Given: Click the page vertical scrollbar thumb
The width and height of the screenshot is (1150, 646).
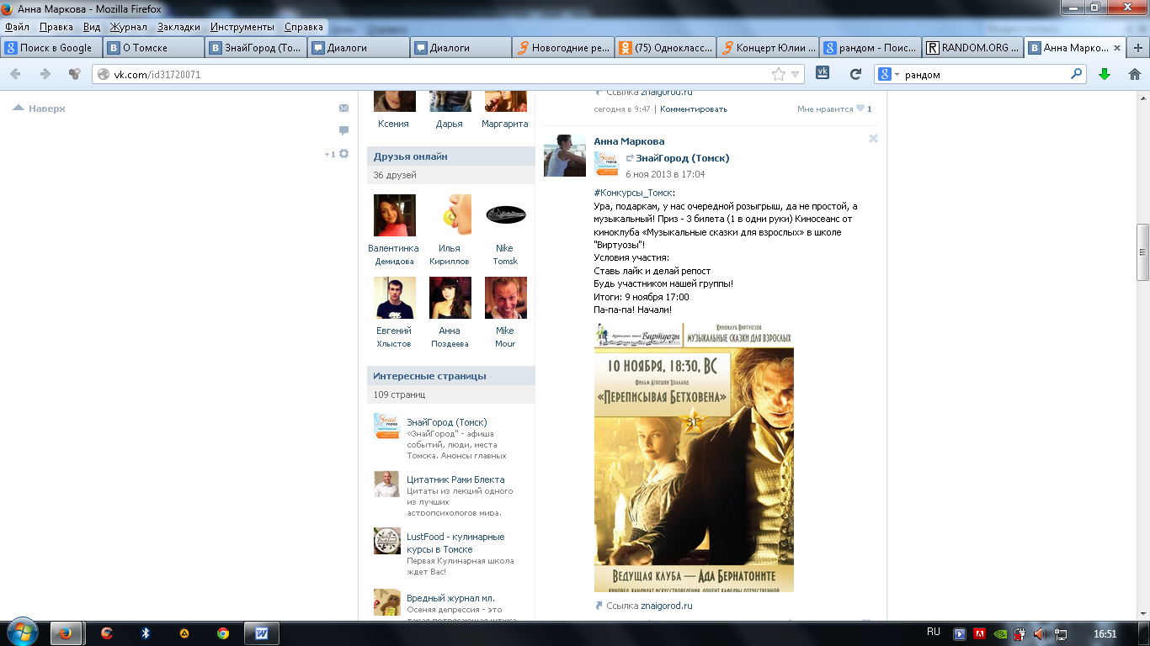Looking at the screenshot, I should click(x=1142, y=252).
